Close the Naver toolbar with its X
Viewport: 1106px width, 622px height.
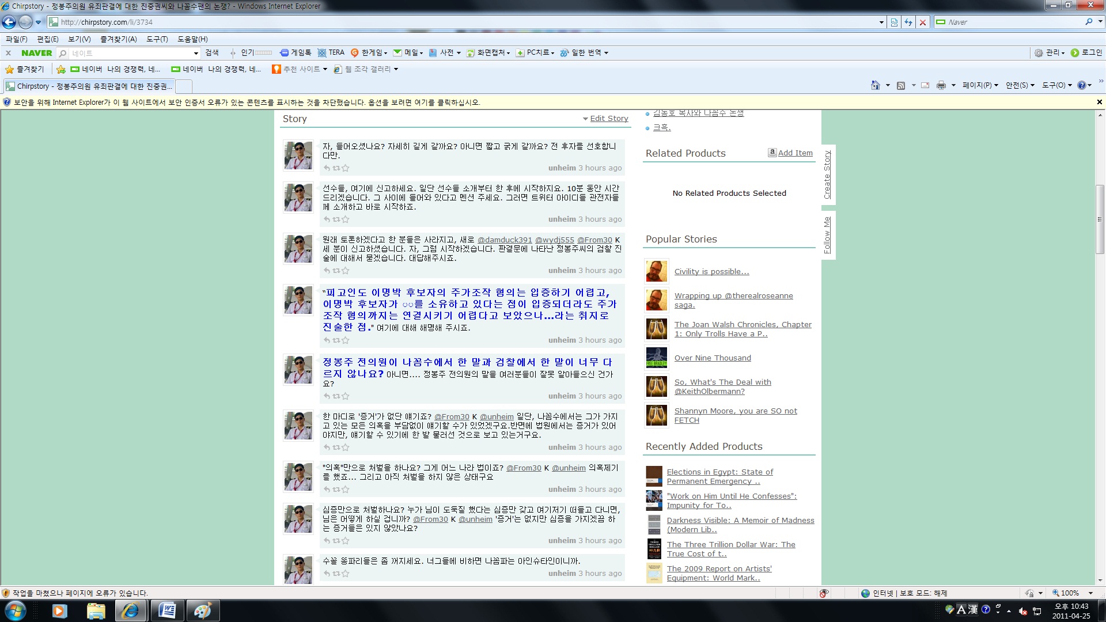tap(8, 53)
